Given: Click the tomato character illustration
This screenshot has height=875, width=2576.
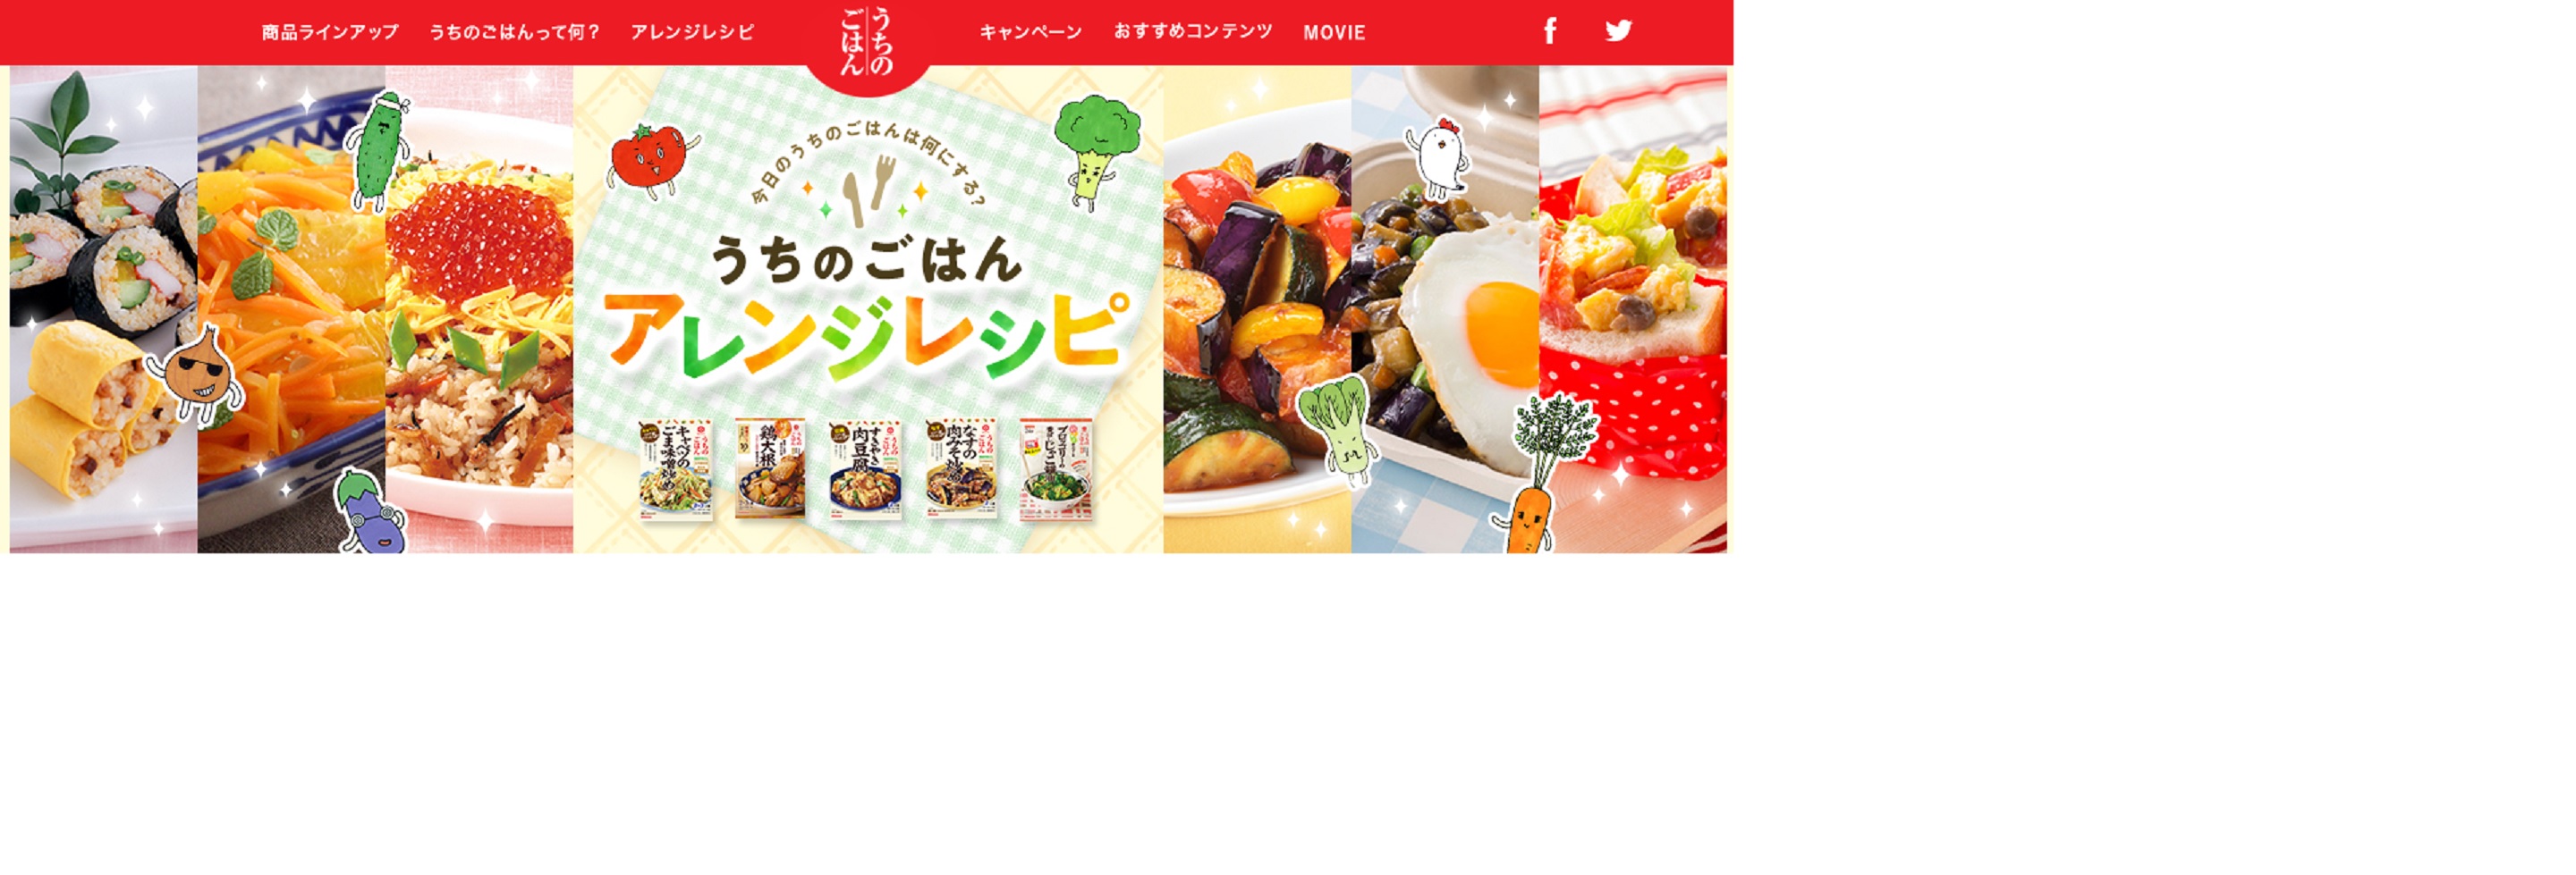Looking at the screenshot, I should (651, 158).
